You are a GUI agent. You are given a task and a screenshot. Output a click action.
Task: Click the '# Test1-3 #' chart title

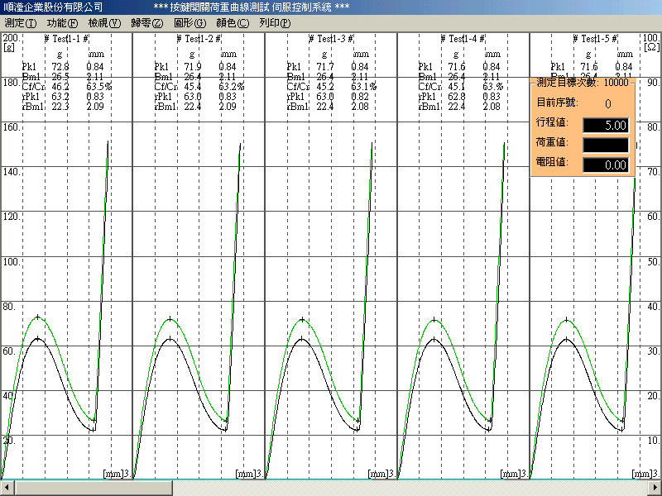coord(331,39)
